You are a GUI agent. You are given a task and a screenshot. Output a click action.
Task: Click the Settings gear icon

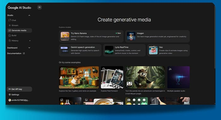click(9, 95)
